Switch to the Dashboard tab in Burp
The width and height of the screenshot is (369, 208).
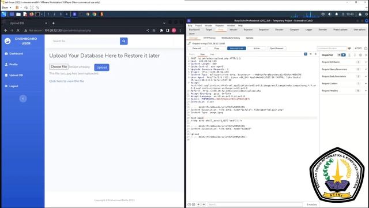click(x=194, y=29)
